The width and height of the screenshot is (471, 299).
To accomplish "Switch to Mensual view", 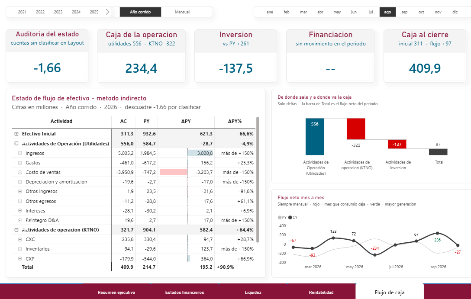I will (x=182, y=12).
